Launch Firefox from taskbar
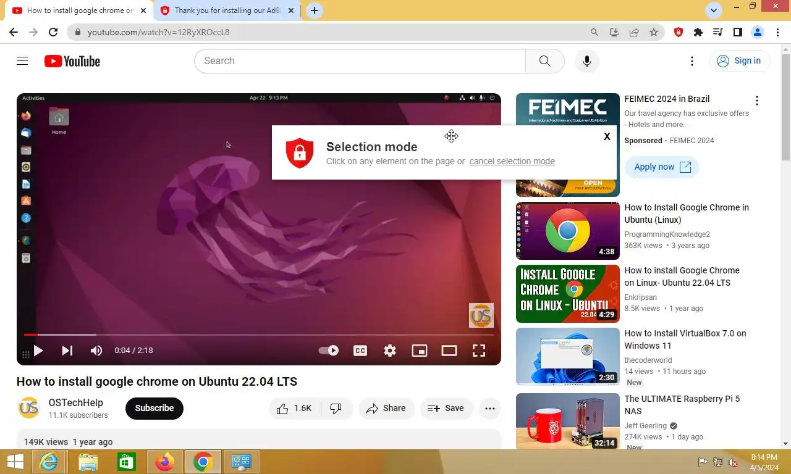 [x=164, y=462]
